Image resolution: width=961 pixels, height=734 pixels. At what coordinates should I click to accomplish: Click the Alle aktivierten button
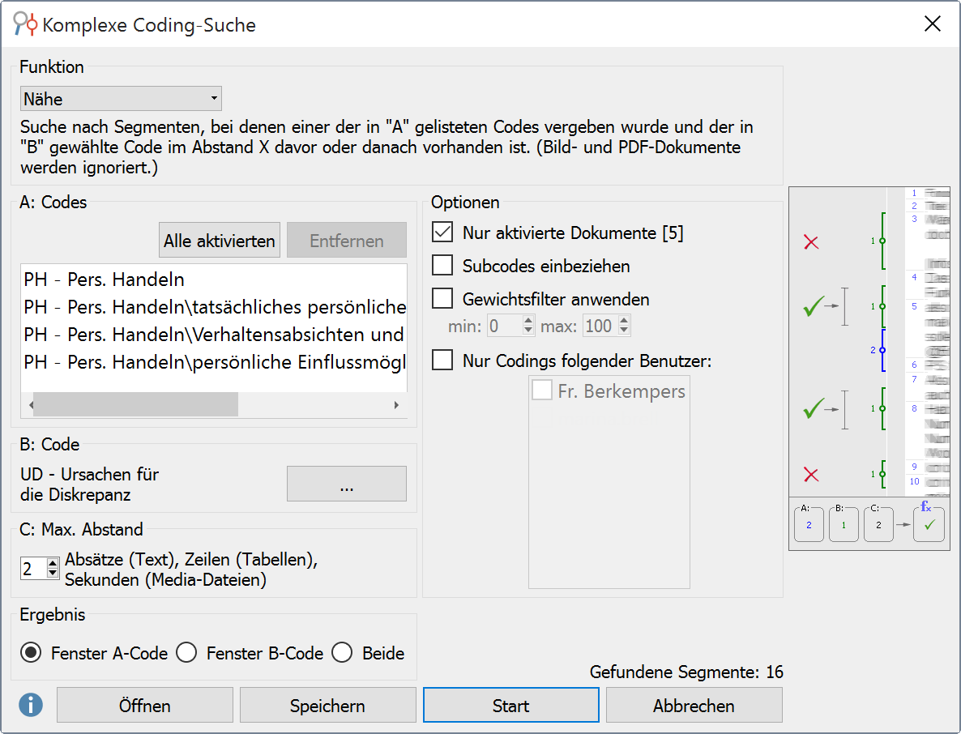(x=220, y=240)
